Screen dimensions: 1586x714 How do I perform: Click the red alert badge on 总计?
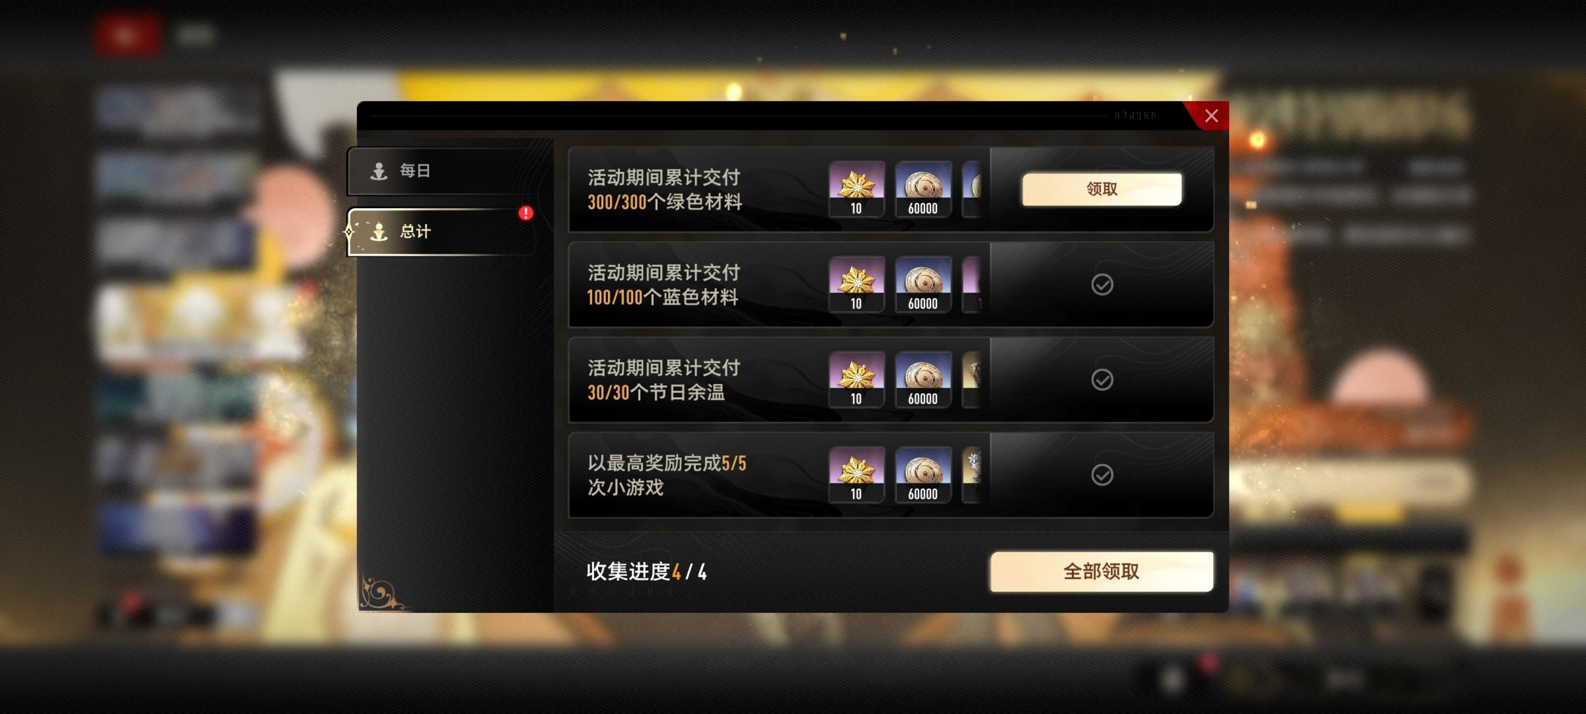[525, 213]
